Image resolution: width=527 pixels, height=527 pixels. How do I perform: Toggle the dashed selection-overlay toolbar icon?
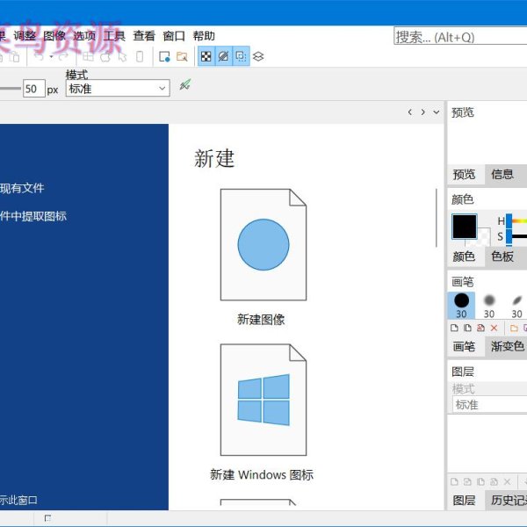(241, 56)
